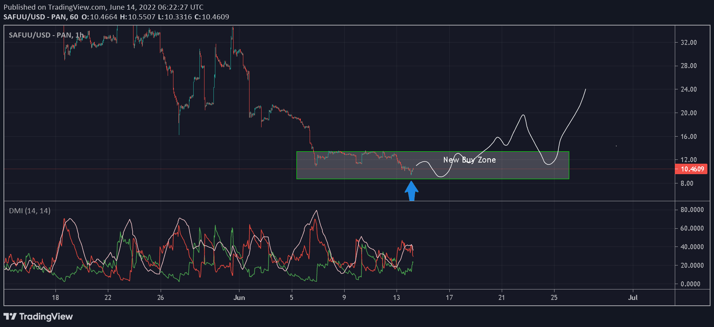Select date 13 on the time axis
714x327 pixels.
(x=396, y=298)
